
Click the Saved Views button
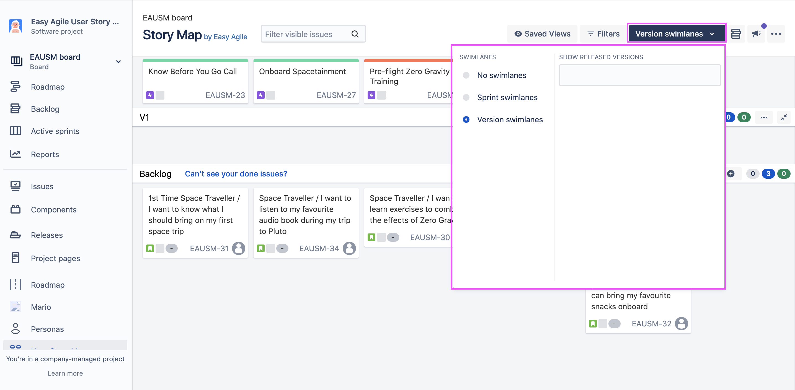542,34
